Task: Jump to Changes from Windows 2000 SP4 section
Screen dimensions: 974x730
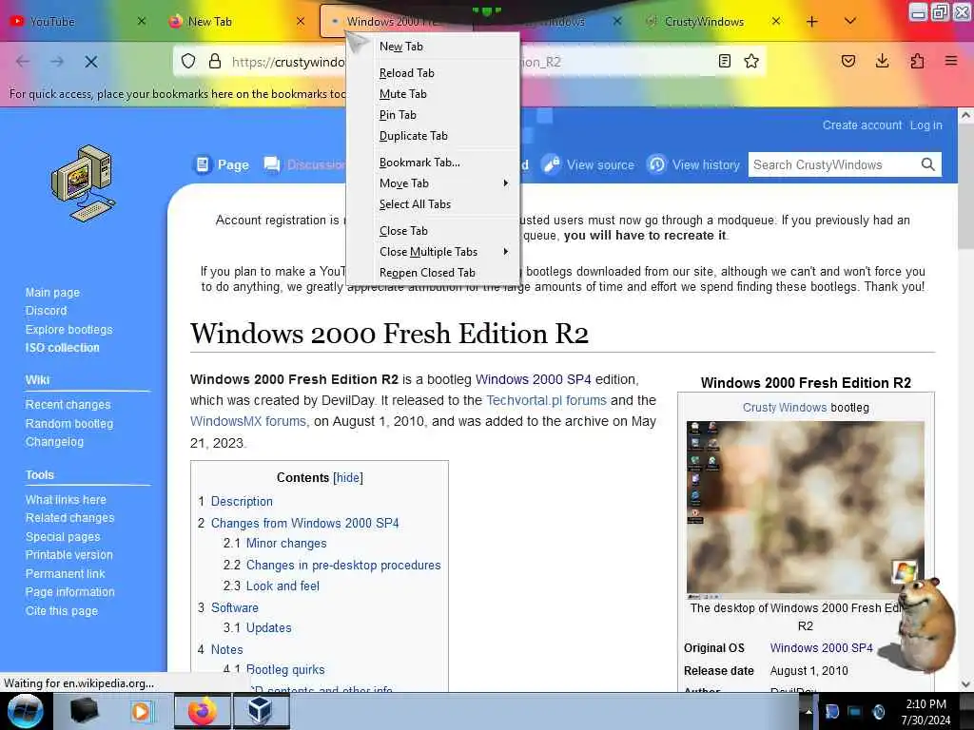Action: 305,524
